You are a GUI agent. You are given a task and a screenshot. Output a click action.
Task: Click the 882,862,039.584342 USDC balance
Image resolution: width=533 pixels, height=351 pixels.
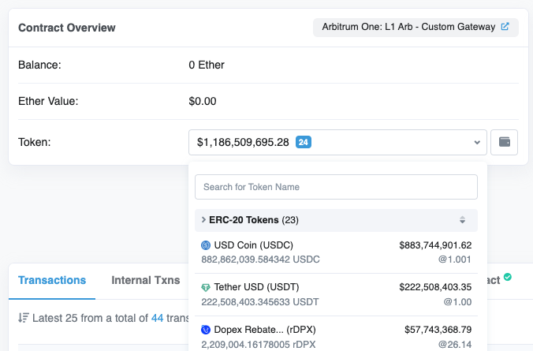260,260
